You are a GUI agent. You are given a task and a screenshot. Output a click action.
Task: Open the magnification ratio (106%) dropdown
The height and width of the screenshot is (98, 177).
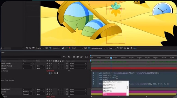[x=40, y=48]
